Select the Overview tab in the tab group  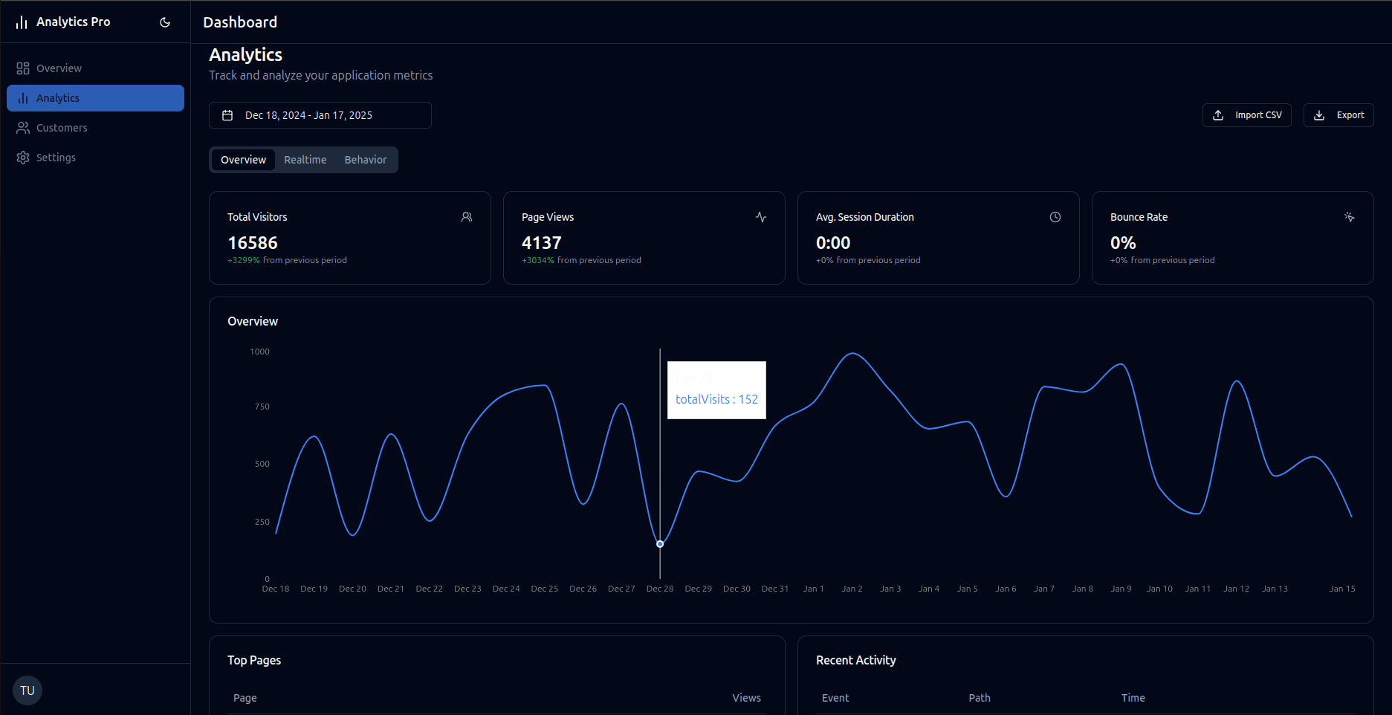pos(243,159)
